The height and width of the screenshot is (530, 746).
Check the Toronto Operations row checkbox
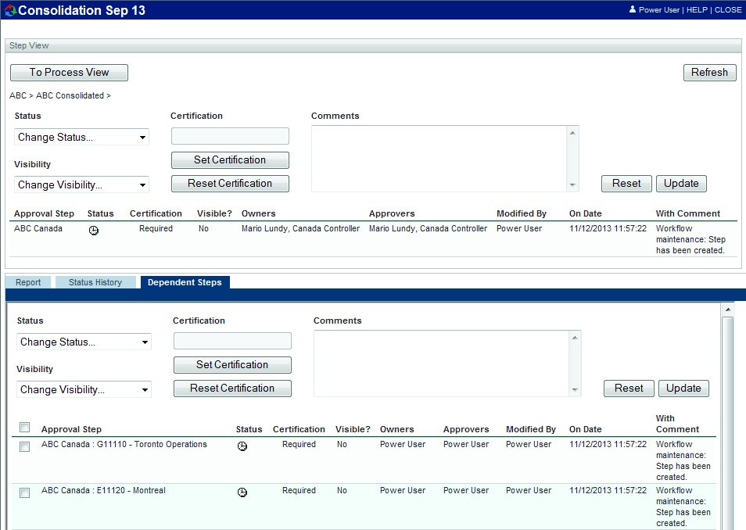click(x=25, y=446)
